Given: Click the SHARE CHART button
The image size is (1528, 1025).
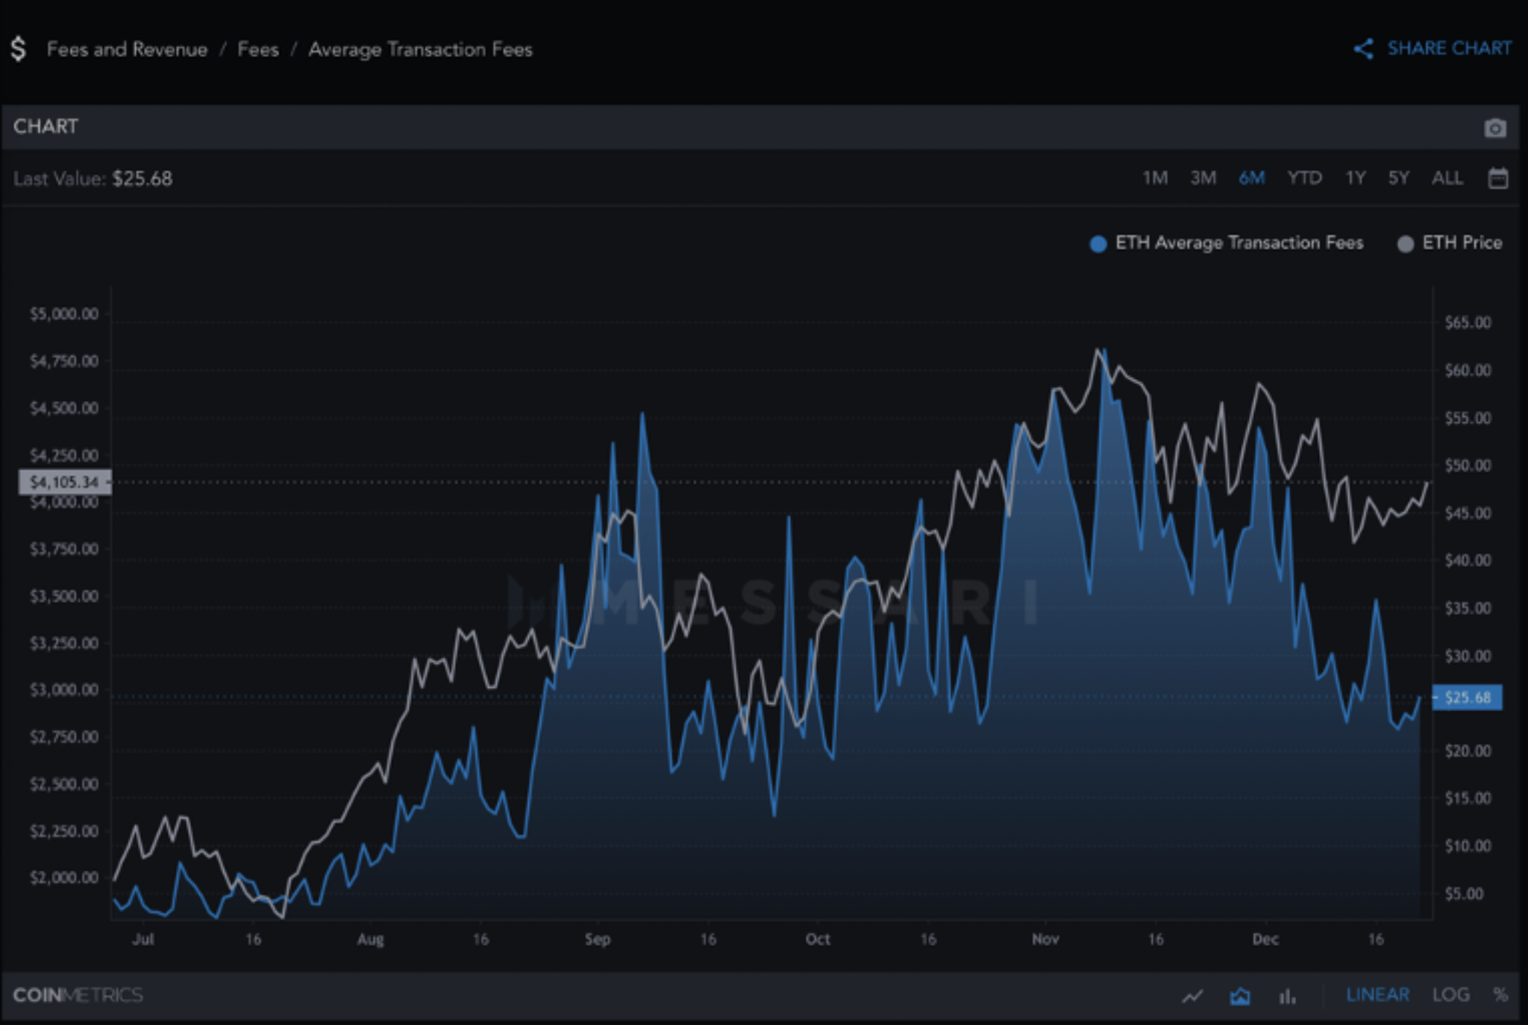Looking at the screenshot, I should pos(1449,48).
